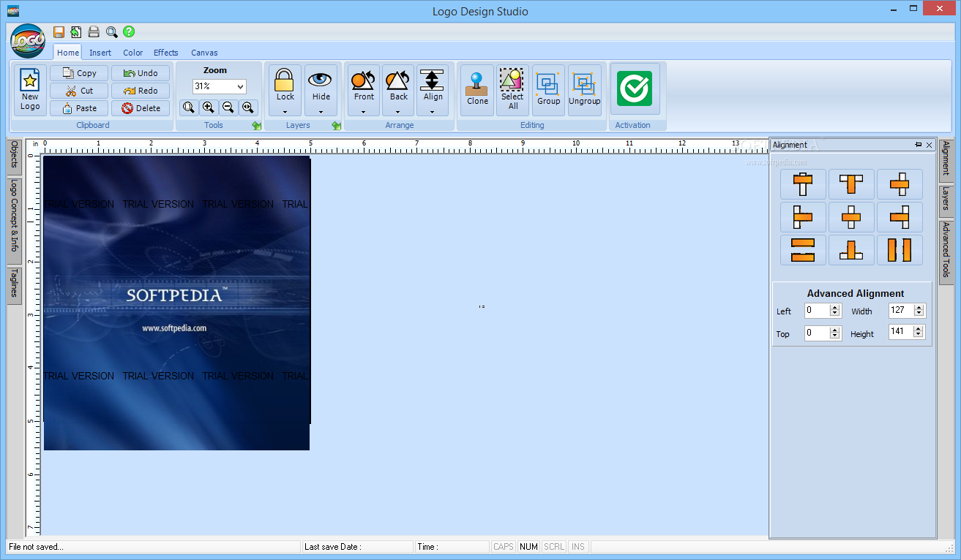The height and width of the screenshot is (560, 961).
Task: Open the Logo Concept & Info side tab
Action: [14, 221]
